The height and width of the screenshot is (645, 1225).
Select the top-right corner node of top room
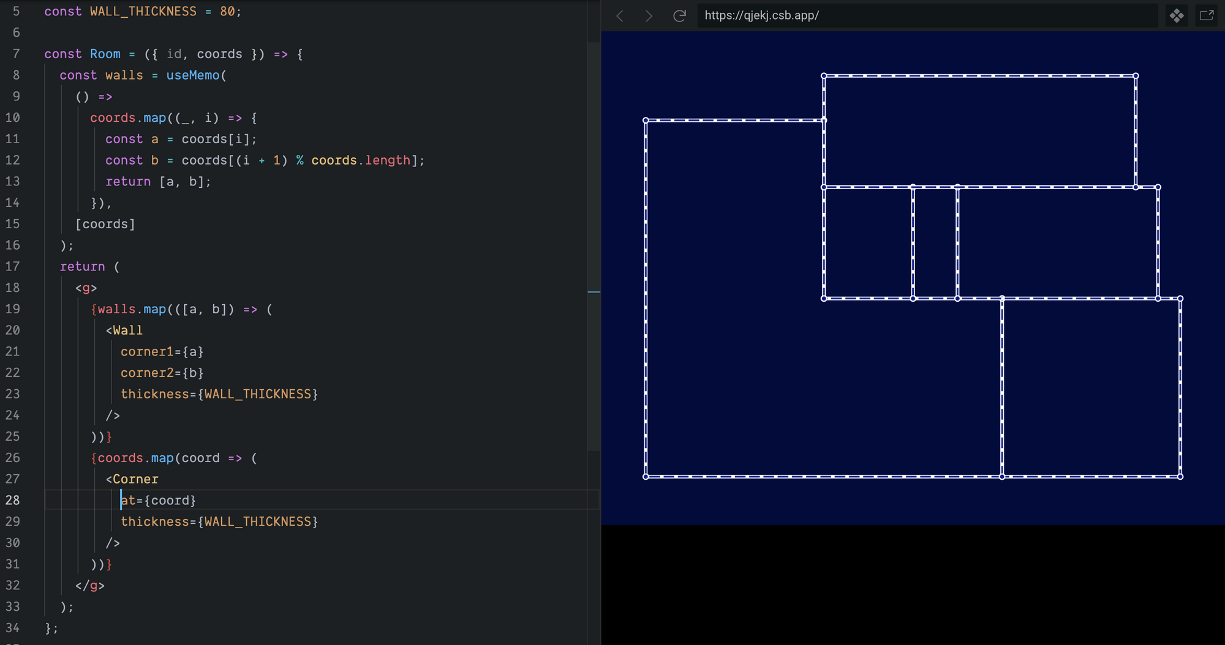(x=1136, y=76)
